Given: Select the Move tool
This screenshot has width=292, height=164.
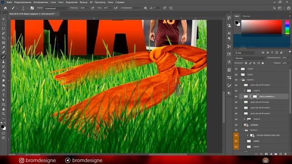Looking at the screenshot, I should point(4,19).
